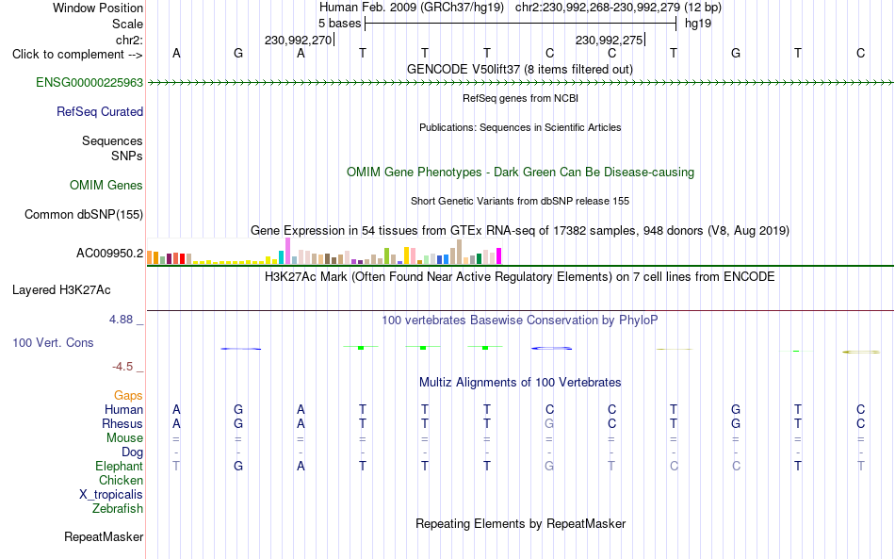
Task: Open 'Repeating Elements by RepeatMasker' title
Action: 521,523
